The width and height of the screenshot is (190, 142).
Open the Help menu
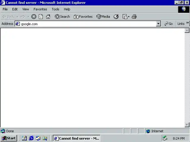pos(67,9)
